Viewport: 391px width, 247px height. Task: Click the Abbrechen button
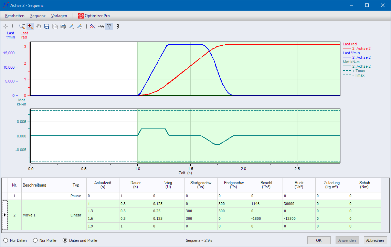[375, 240]
